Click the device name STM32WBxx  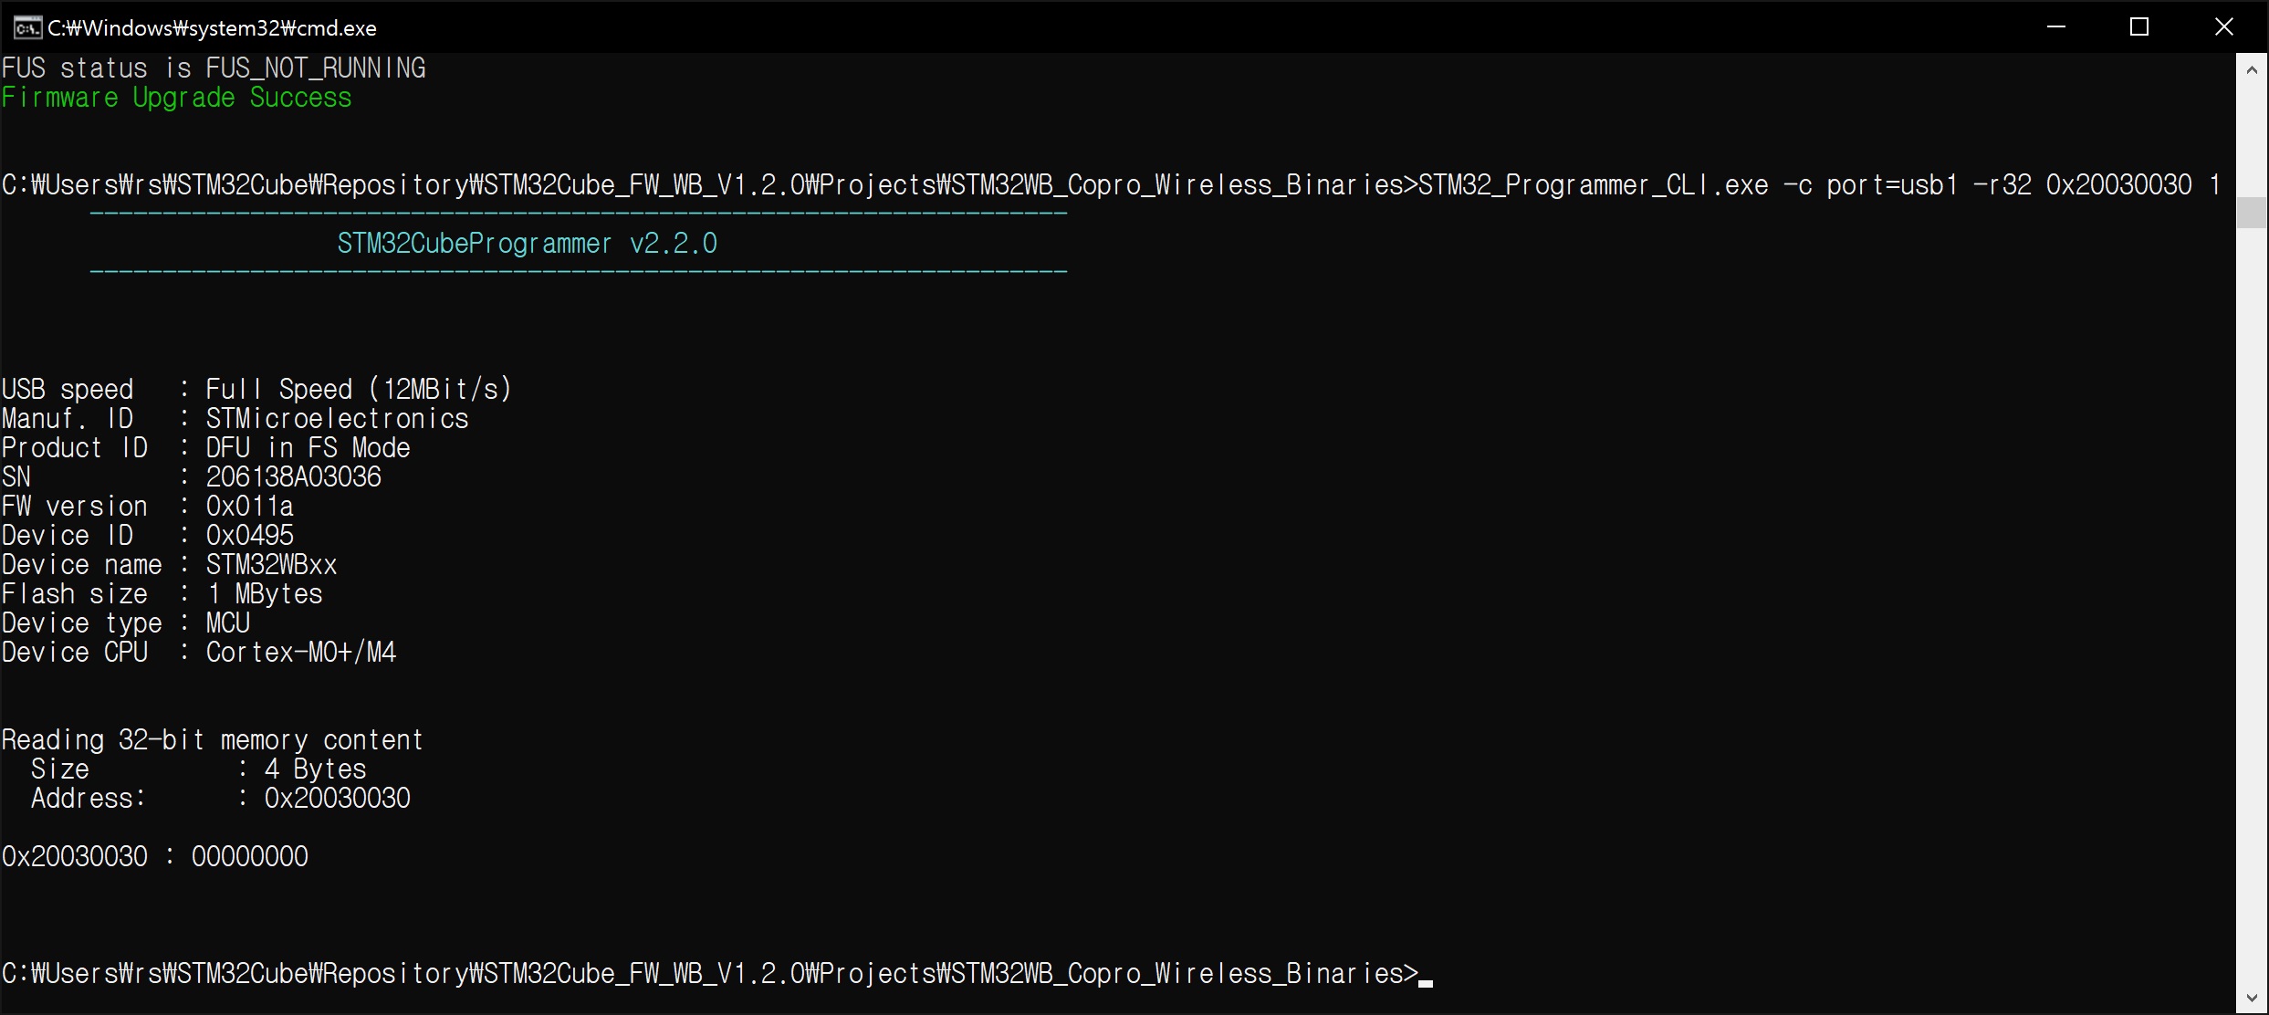click(x=271, y=565)
